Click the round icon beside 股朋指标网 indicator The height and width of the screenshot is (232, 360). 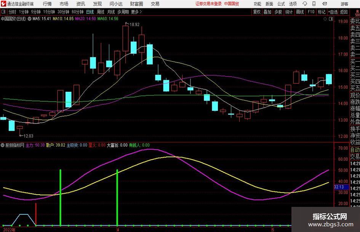(3, 145)
